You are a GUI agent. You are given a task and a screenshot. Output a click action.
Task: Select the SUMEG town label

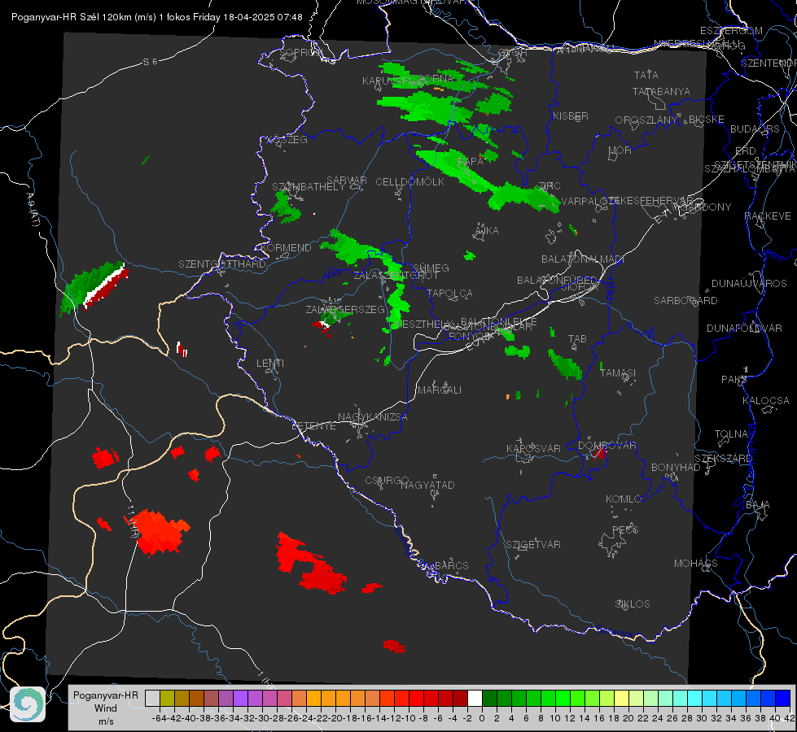tap(431, 268)
